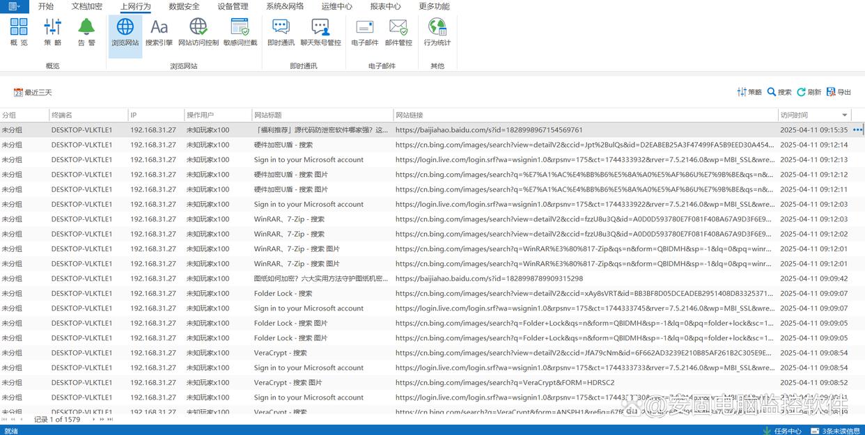Open the 电子邮件 email section
This screenshot has width=865, height=435.
pos(364,33)
